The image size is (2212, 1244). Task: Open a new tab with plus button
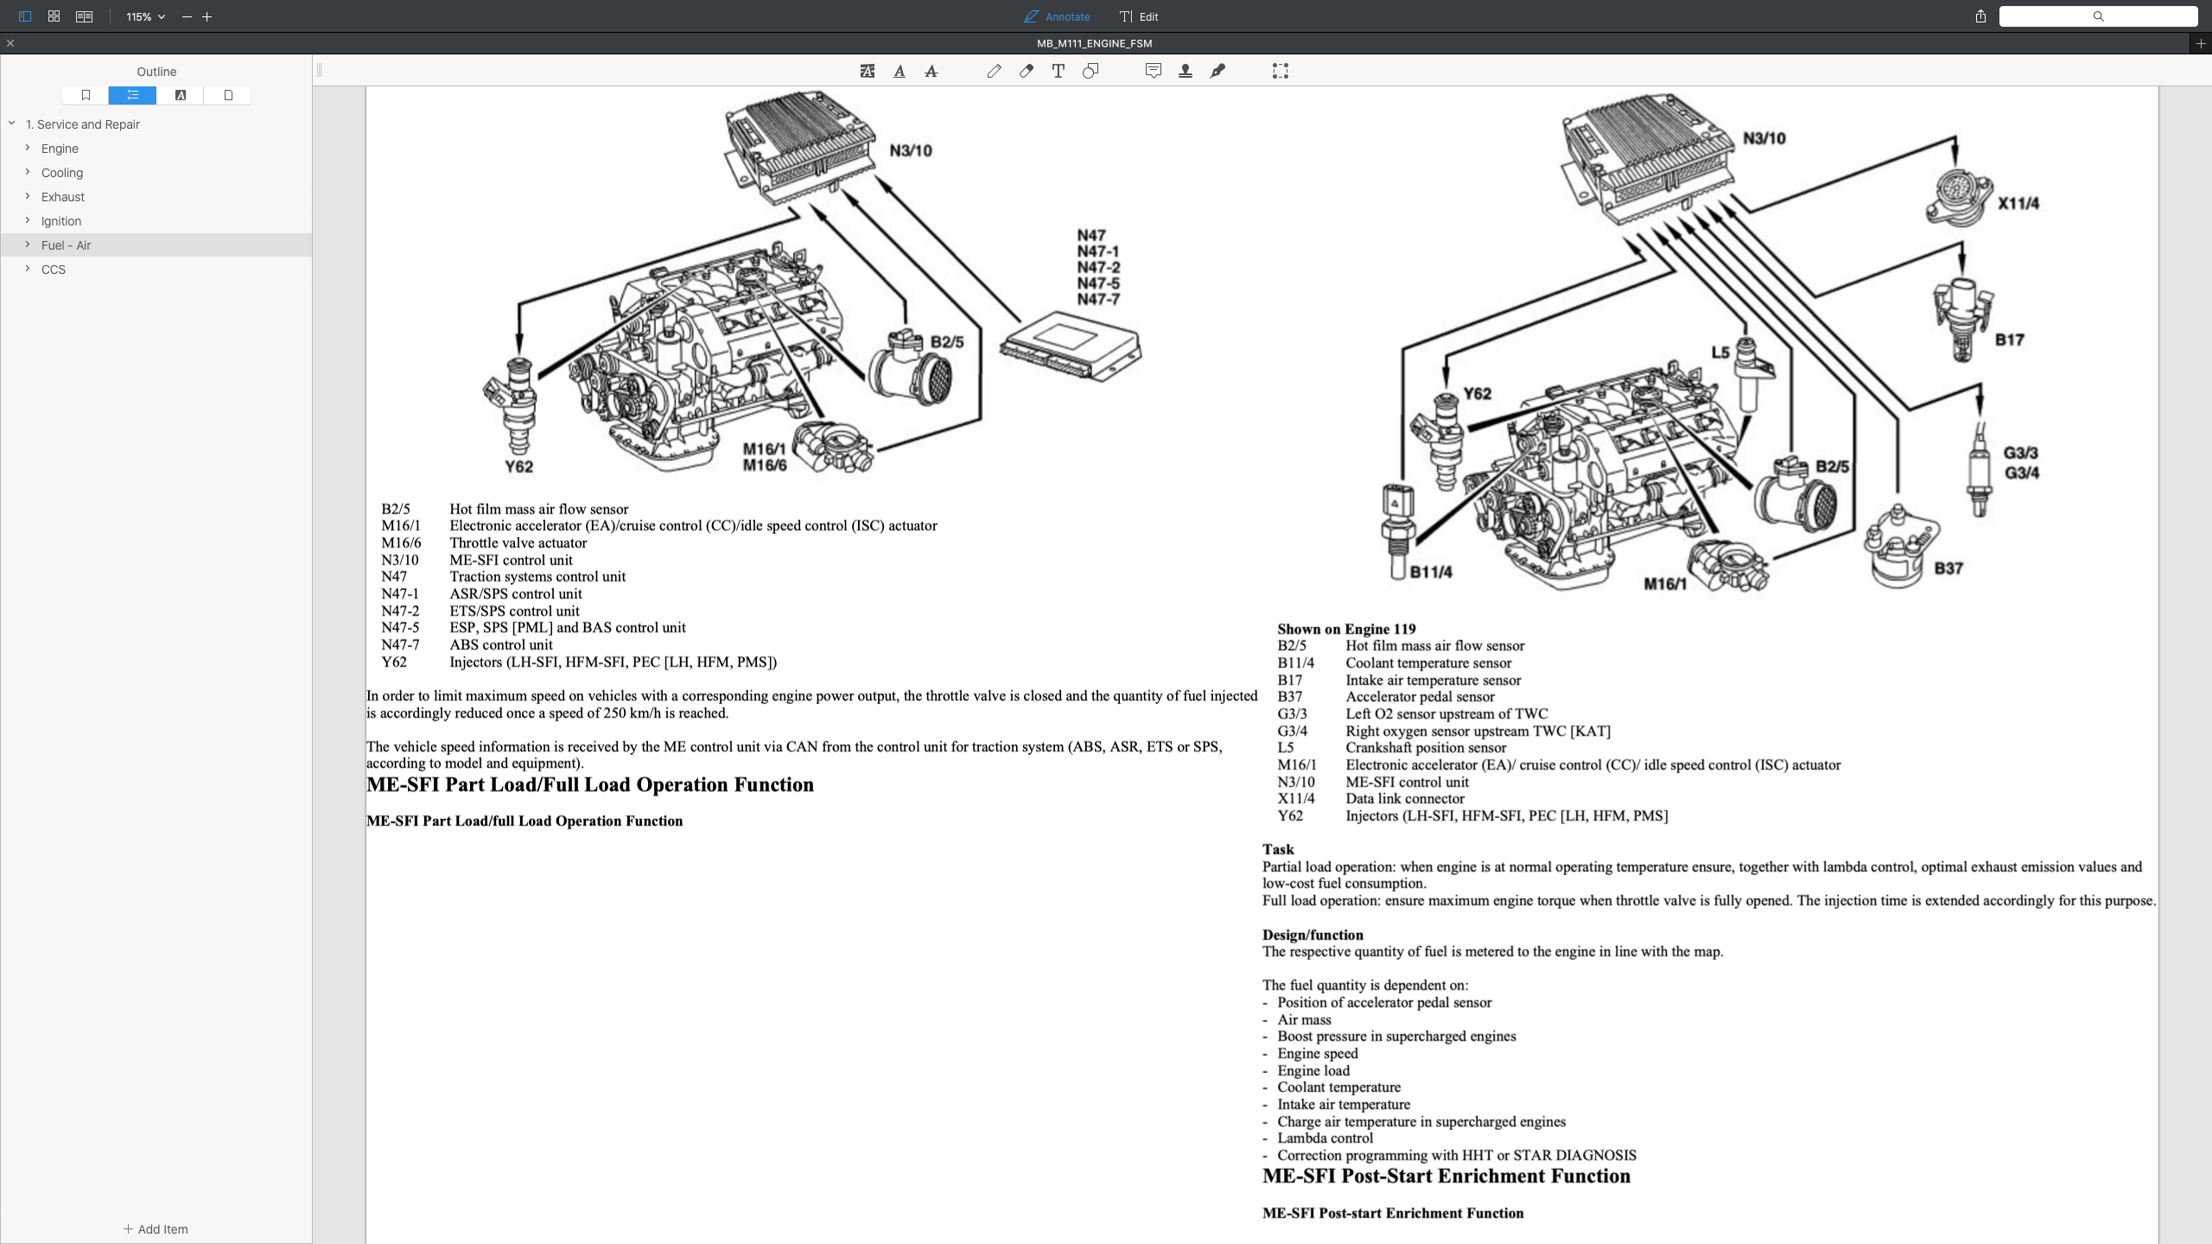coord(2201,43)
